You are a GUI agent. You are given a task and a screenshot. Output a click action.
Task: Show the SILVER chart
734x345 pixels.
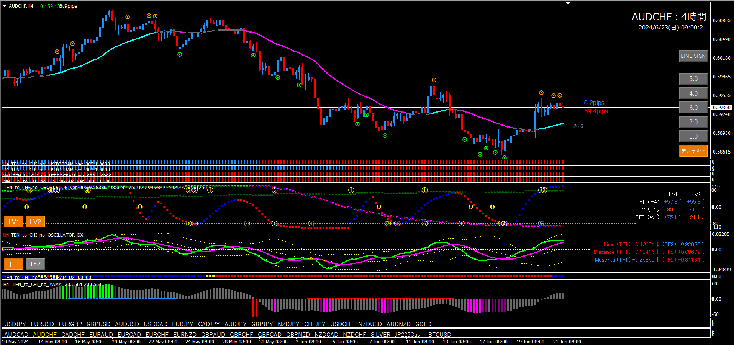[381, 335]
